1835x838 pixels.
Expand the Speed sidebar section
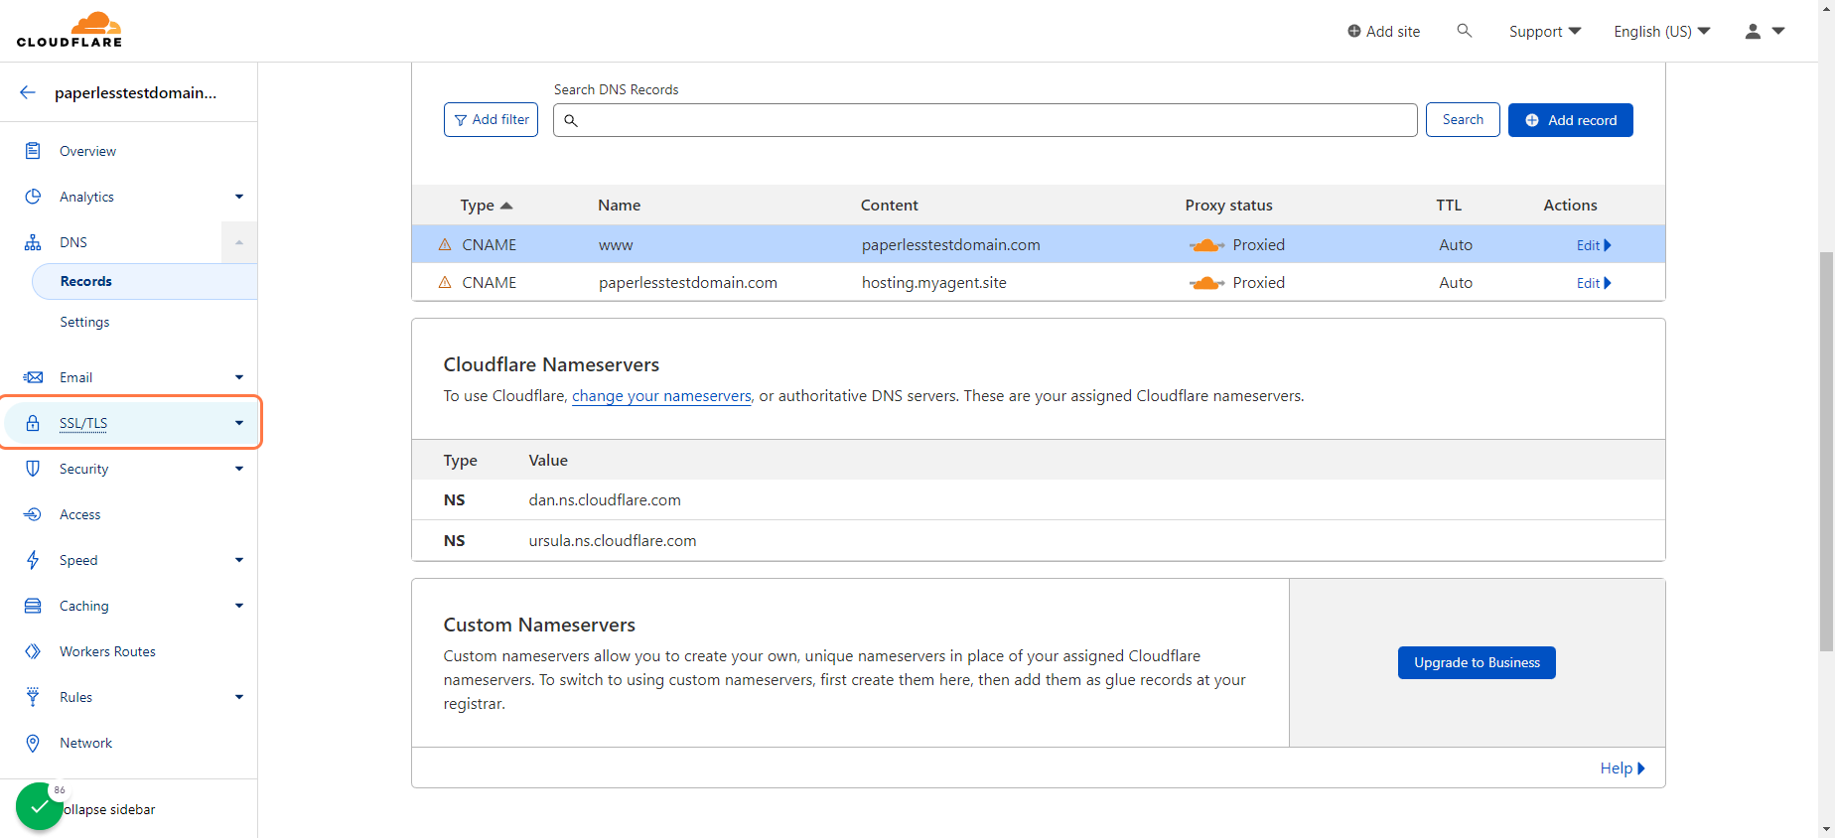(239, 560)
